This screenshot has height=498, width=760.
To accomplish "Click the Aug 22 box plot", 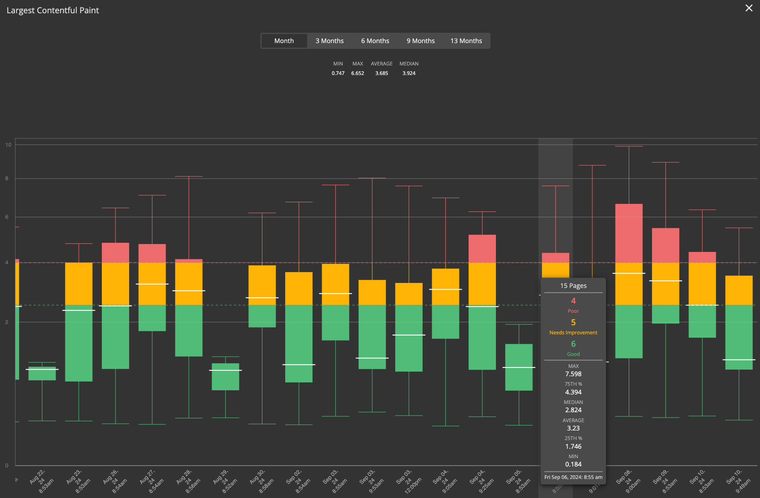I will click(x=42, y=373).
